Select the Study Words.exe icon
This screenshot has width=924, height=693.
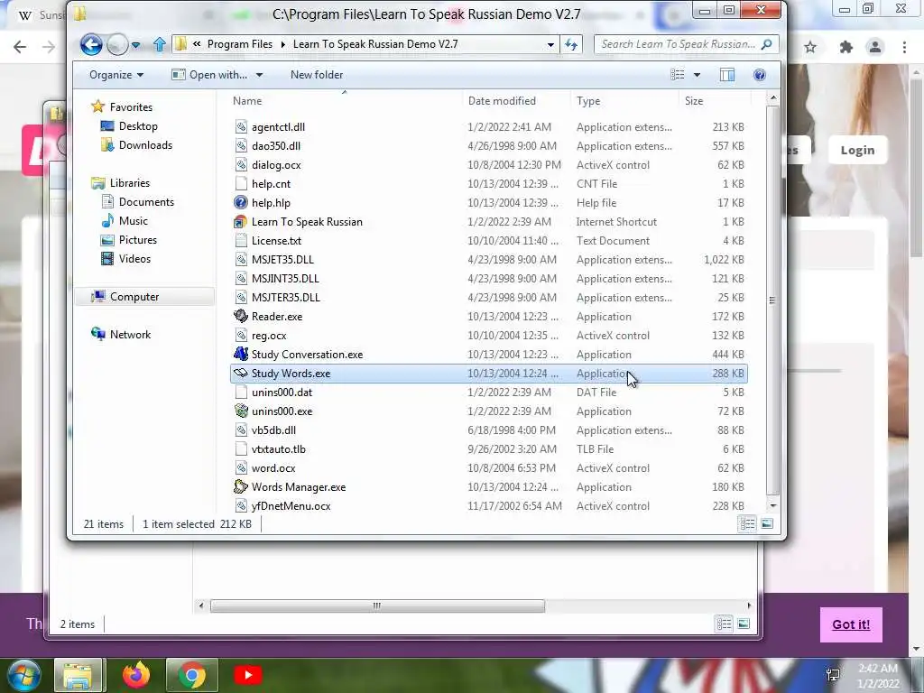tap(240, 373)
